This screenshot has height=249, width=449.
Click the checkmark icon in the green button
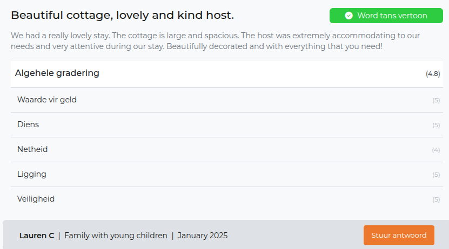coord(349,16)
